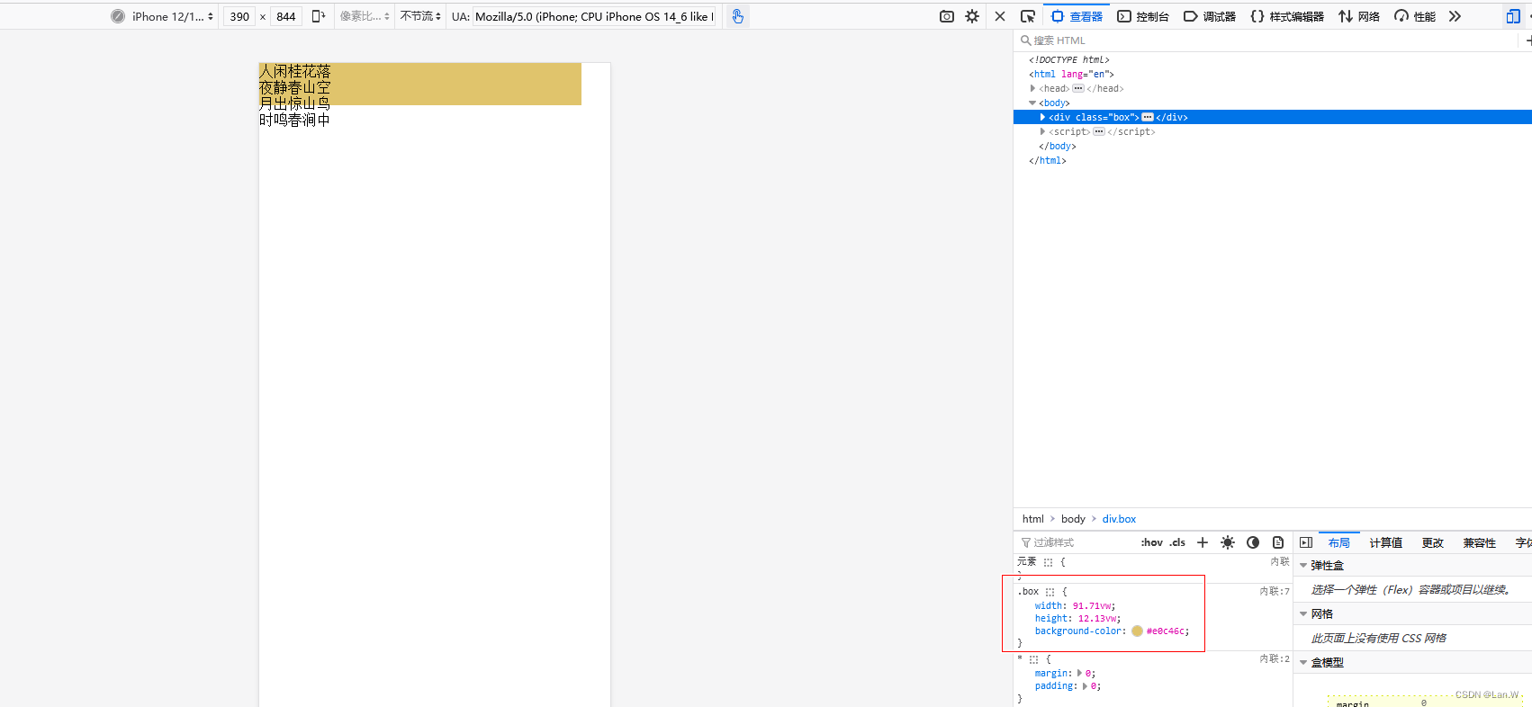This screenshot has width=1532, height=707.
Task: Click the * rule selector highlighter icon
Action: point(1033,659)
